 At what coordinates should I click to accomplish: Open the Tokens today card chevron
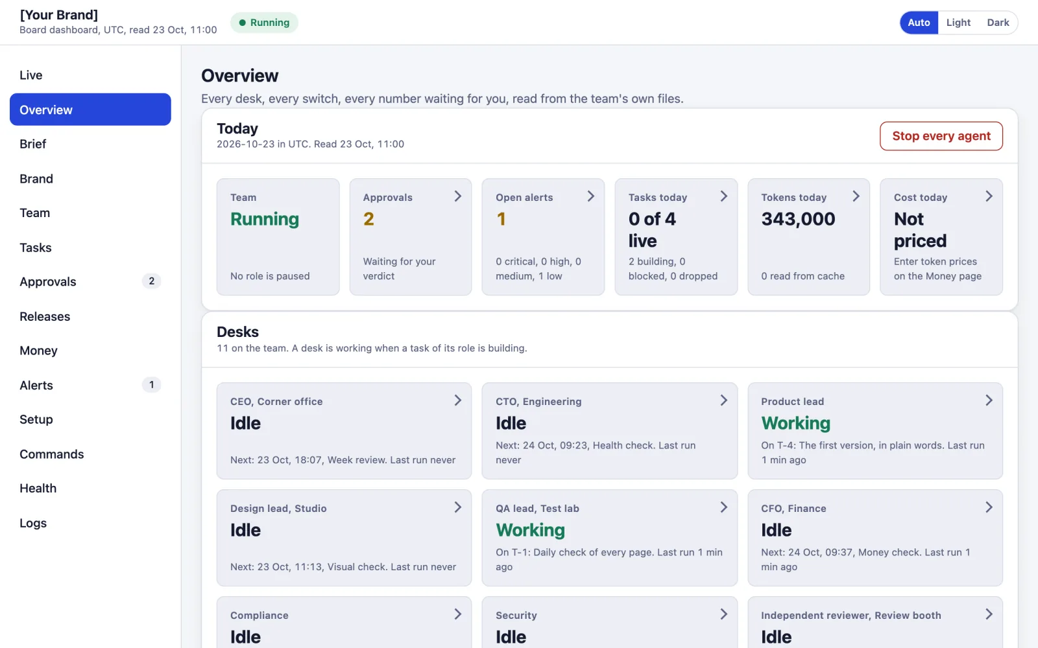pyautogui.click(x=856, y=196)
